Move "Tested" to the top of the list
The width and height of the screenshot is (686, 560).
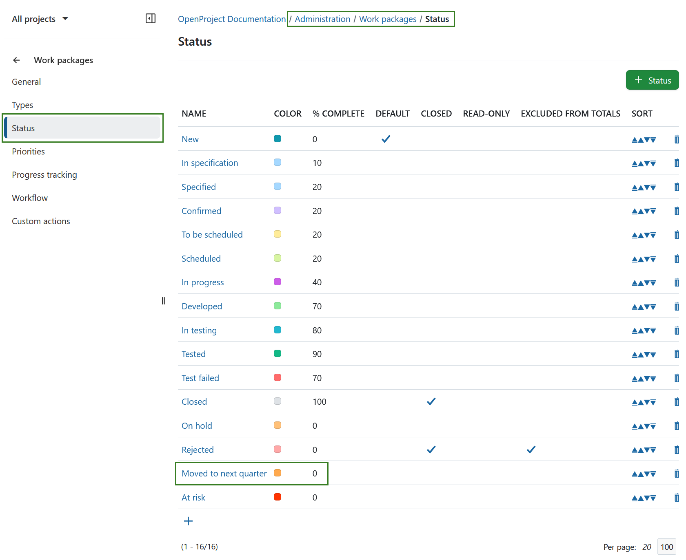click(634, 354)
